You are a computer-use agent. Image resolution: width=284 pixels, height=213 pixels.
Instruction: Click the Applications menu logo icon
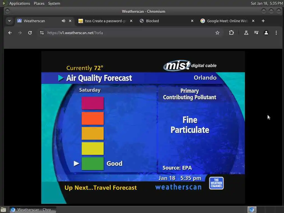coord(5,3)
